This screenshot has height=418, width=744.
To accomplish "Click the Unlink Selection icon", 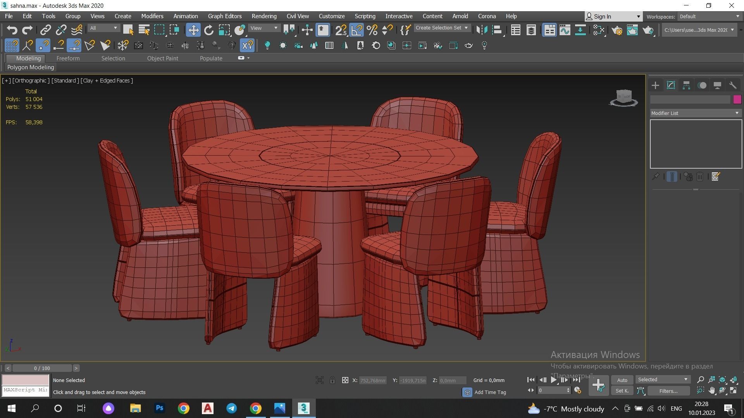I will pyautogui.click(x=61, y=30).
